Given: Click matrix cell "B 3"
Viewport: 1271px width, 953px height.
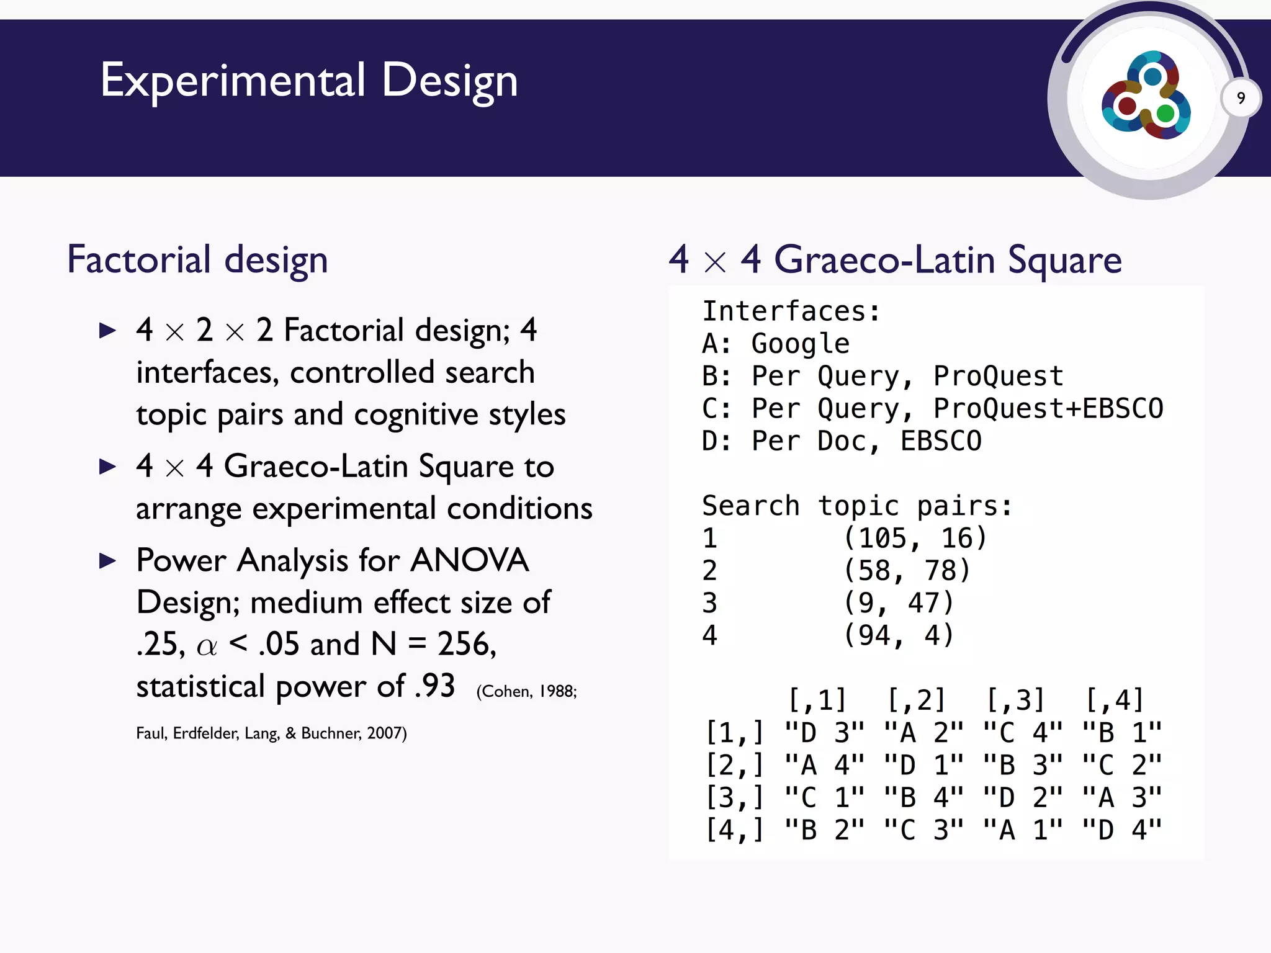Looking at the screenshot, I should pos(1023,765).
